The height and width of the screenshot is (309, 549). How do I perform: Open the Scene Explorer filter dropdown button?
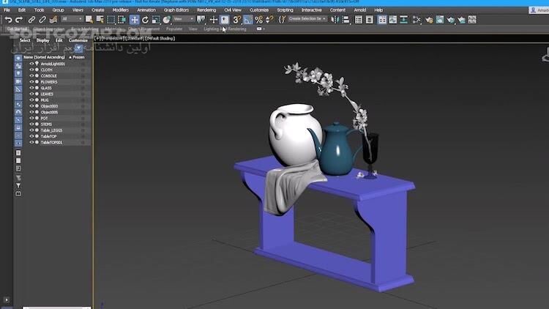78,48
